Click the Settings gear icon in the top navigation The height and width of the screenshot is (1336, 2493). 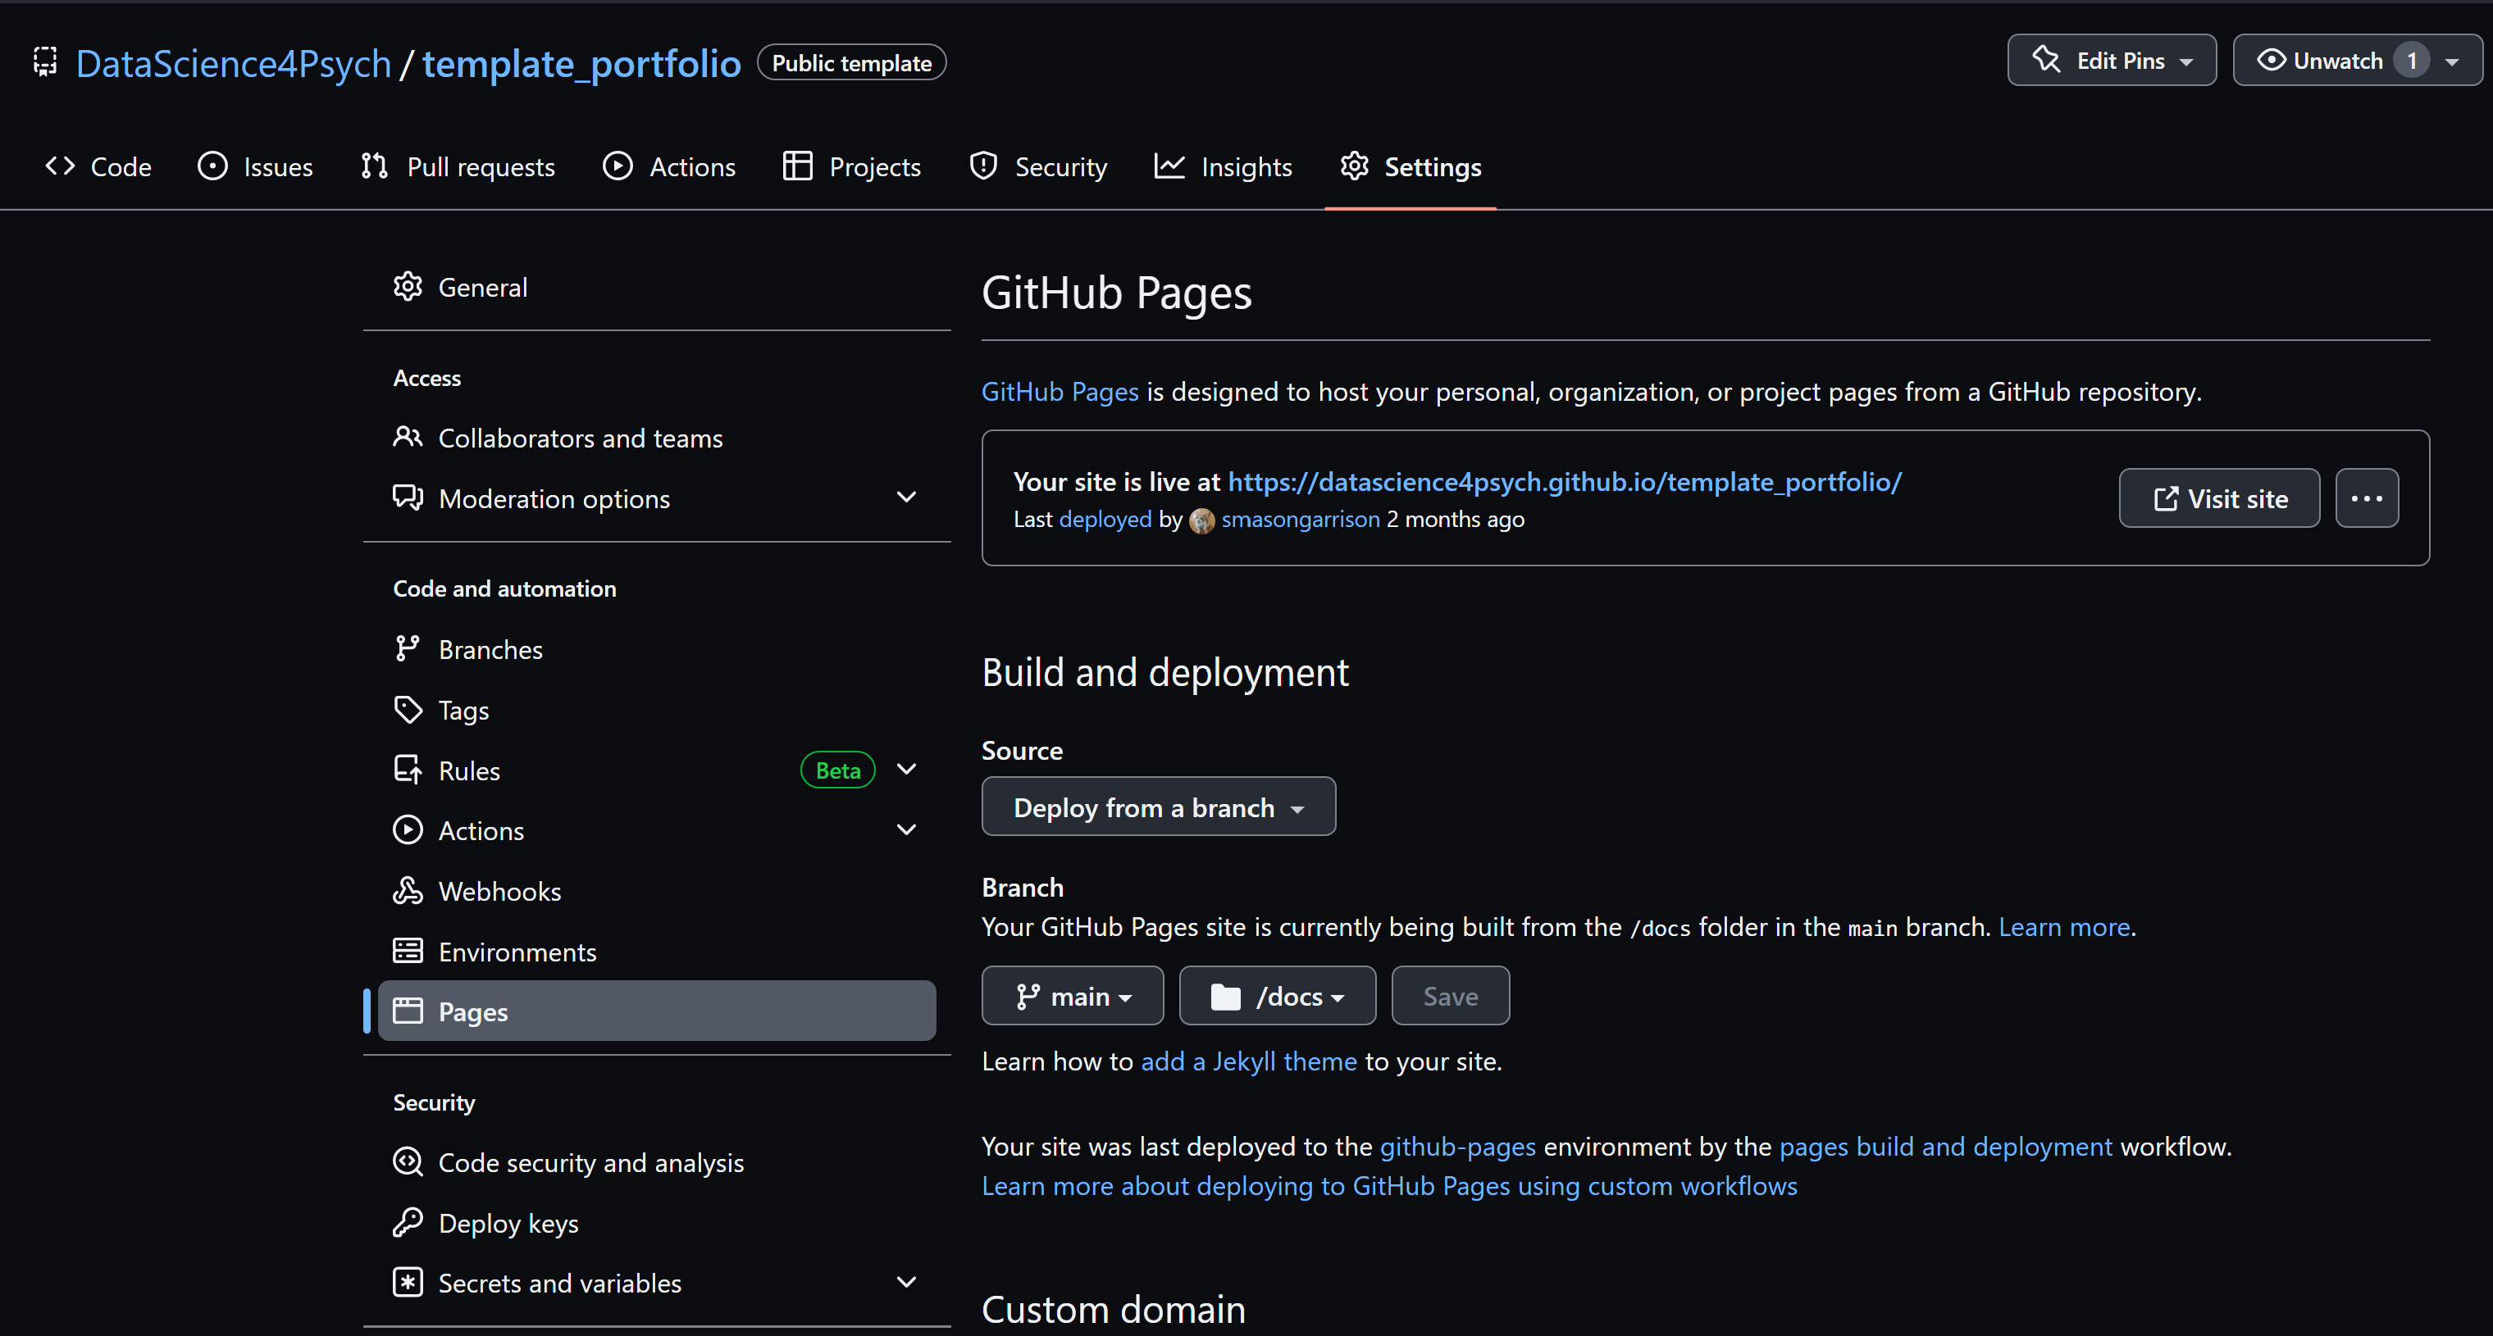(x=1354, y=166)
